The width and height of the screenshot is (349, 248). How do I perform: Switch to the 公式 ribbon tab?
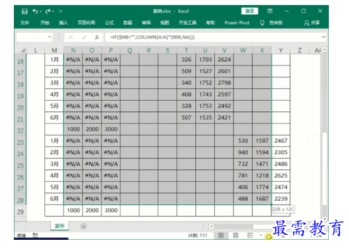pos(109,23)
